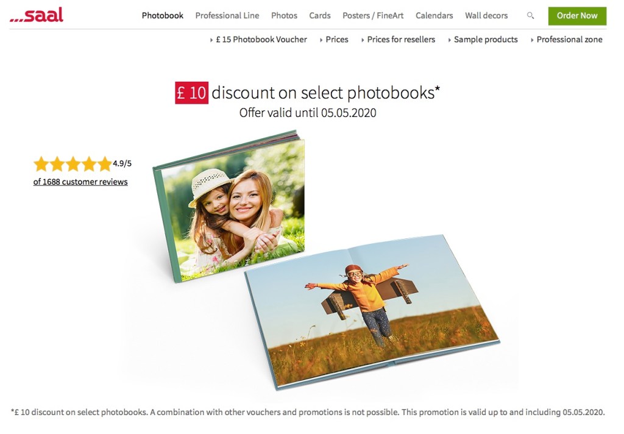Screen dimensions: 624x434
Task: Open the Calendars menu item
Action: pos(434,15)
